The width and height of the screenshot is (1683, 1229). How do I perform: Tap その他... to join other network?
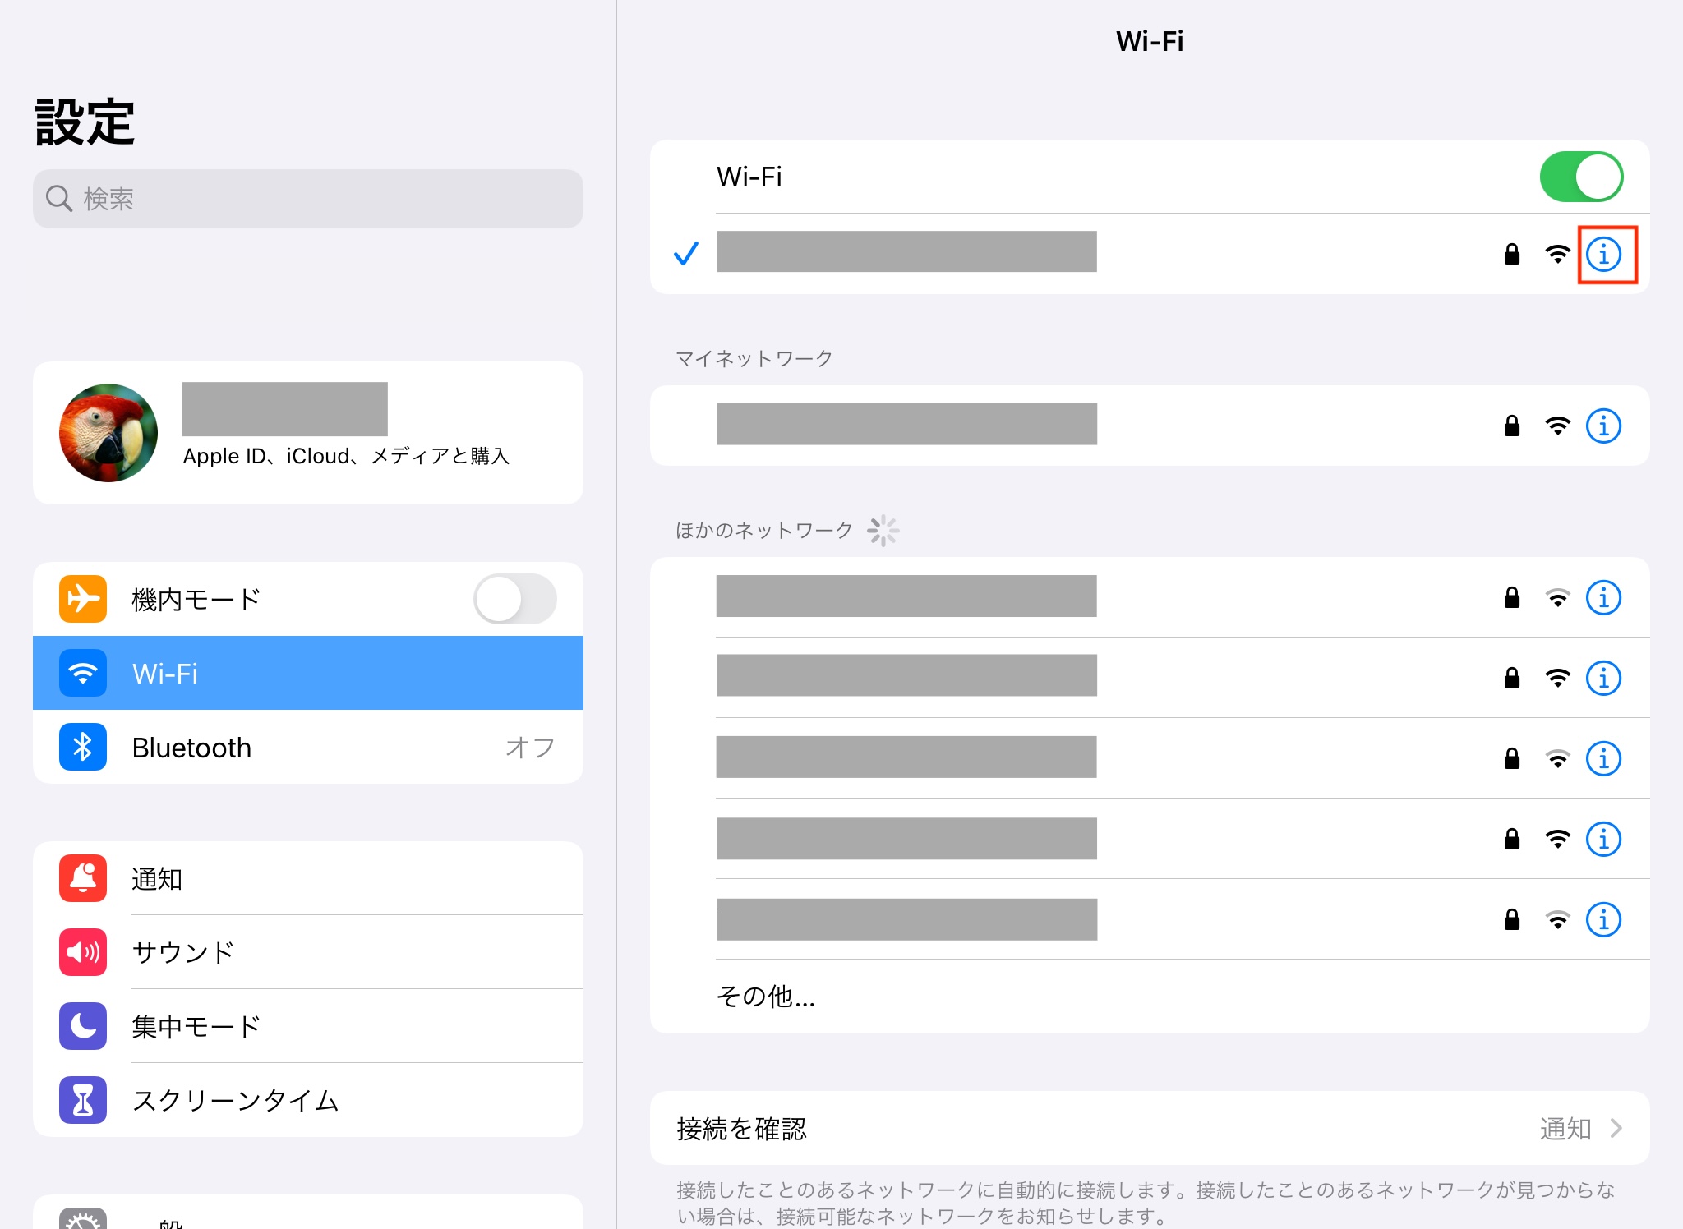(766, 997)
